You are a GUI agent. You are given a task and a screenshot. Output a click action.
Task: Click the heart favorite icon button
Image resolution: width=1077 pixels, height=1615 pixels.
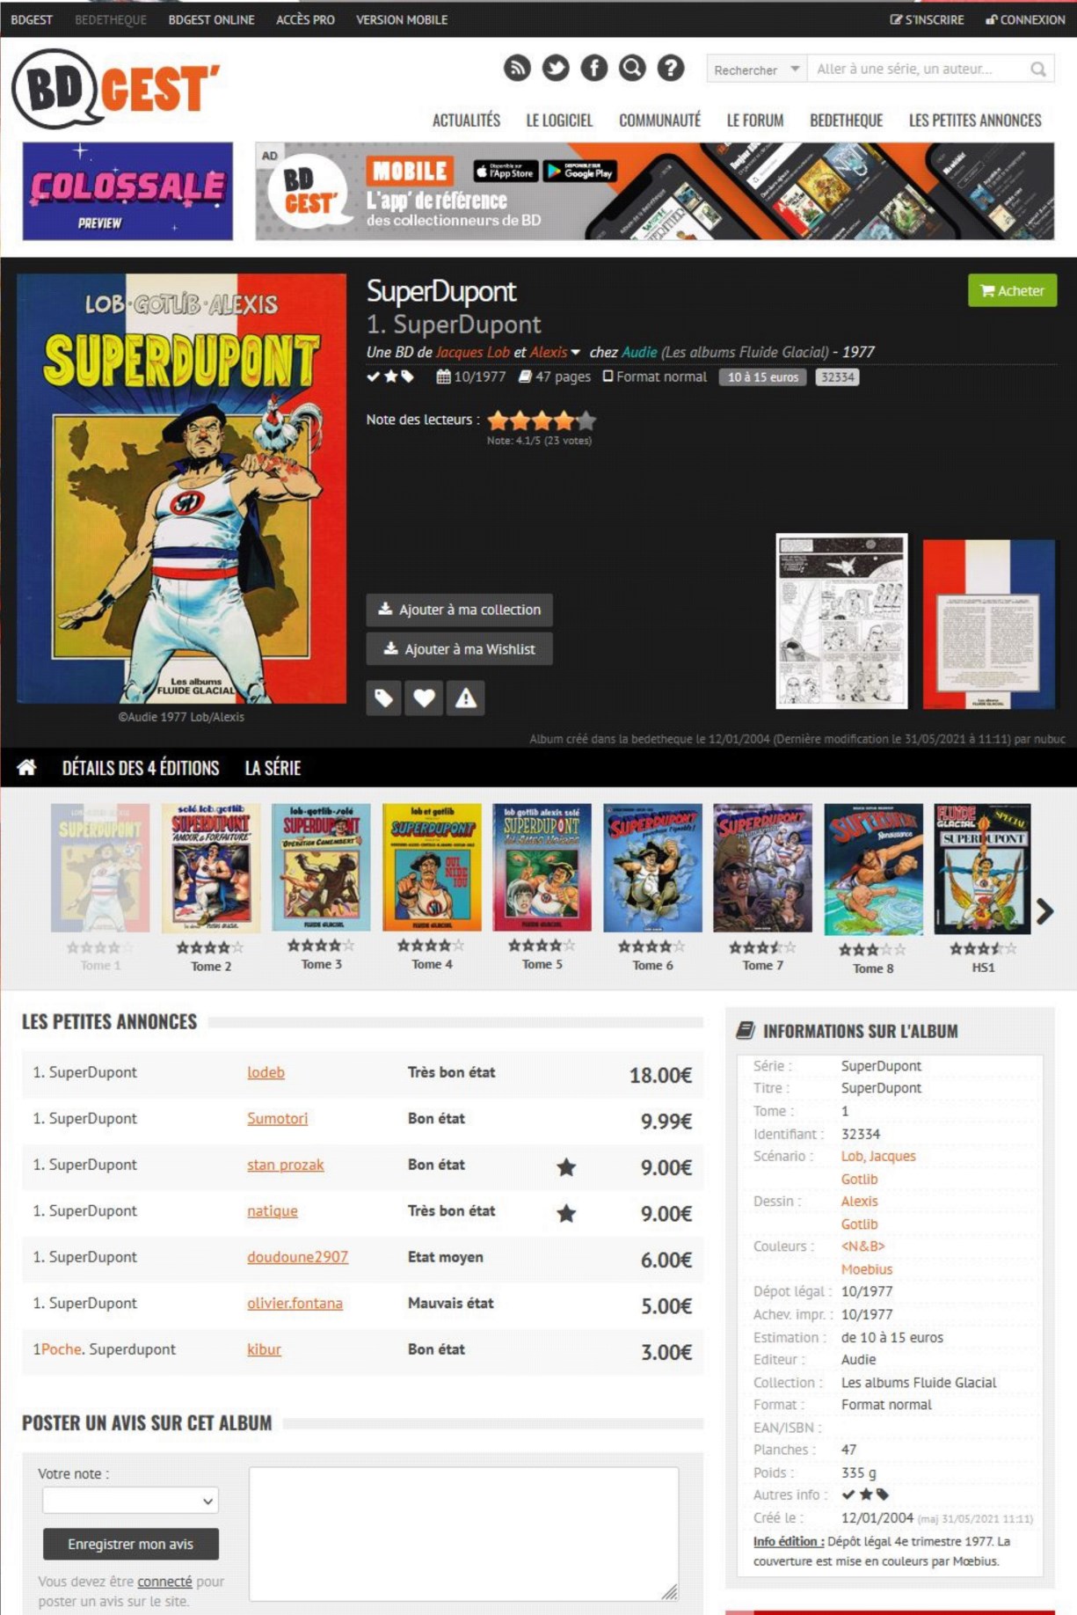point(424,698)
